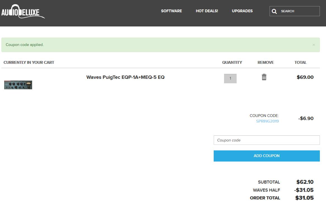This screenshot has height=210, width=326.
Task: Click the $31.05 order total amount
Action: pos(304,198)
